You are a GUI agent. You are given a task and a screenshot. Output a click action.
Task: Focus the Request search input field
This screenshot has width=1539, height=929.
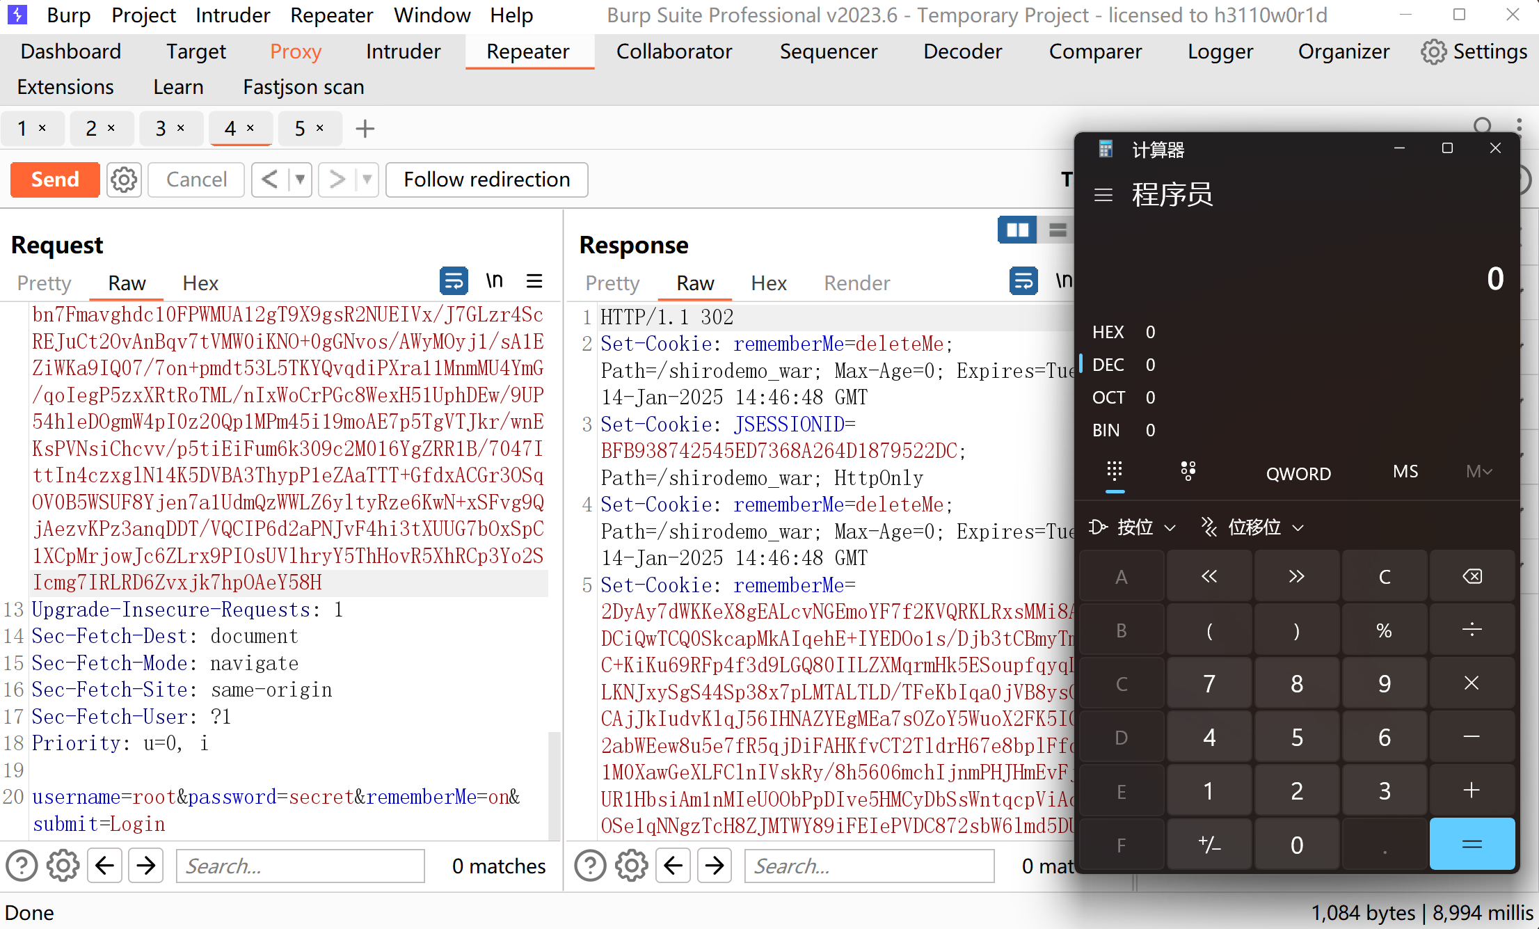[x=301, y=866]
